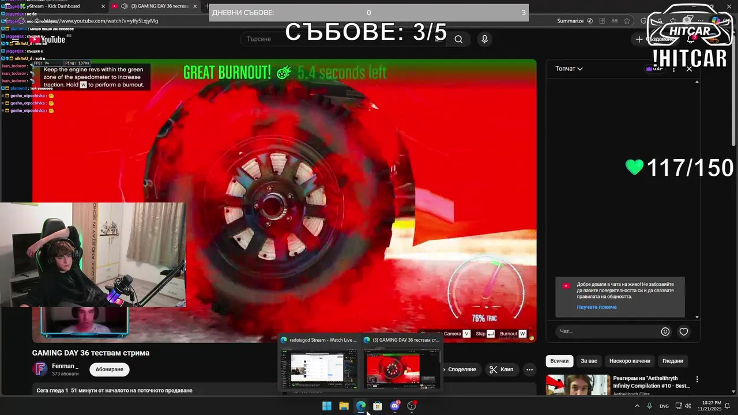The image size is (738, 415).
Task: Select the За вас filter chip
Action: [x=589, y=361]
